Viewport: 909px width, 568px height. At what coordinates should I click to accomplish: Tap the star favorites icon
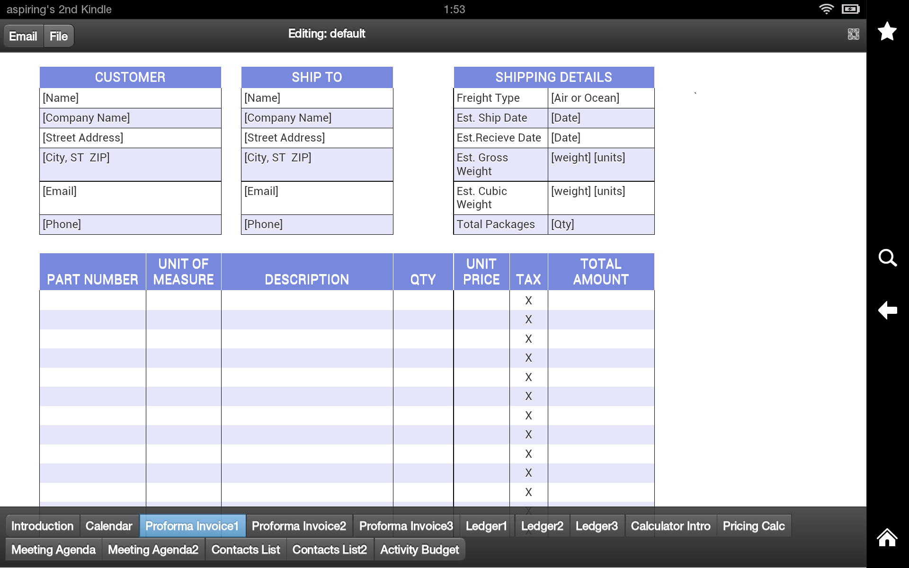click(888, 31)
